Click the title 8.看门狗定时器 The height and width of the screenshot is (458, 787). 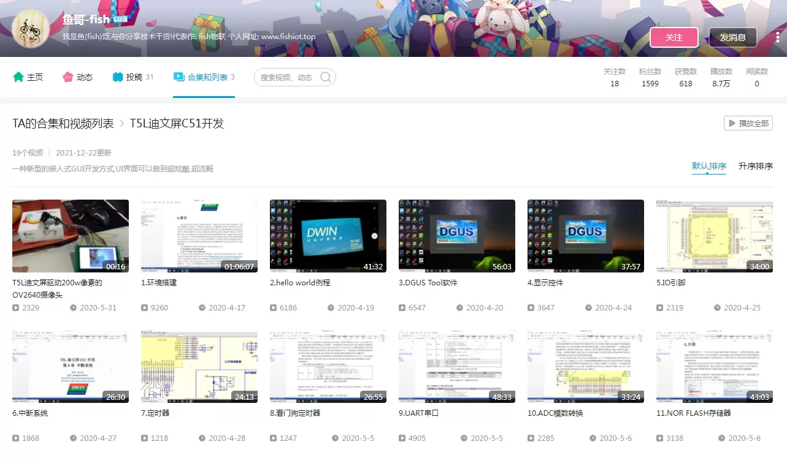[x=295, y=413]
